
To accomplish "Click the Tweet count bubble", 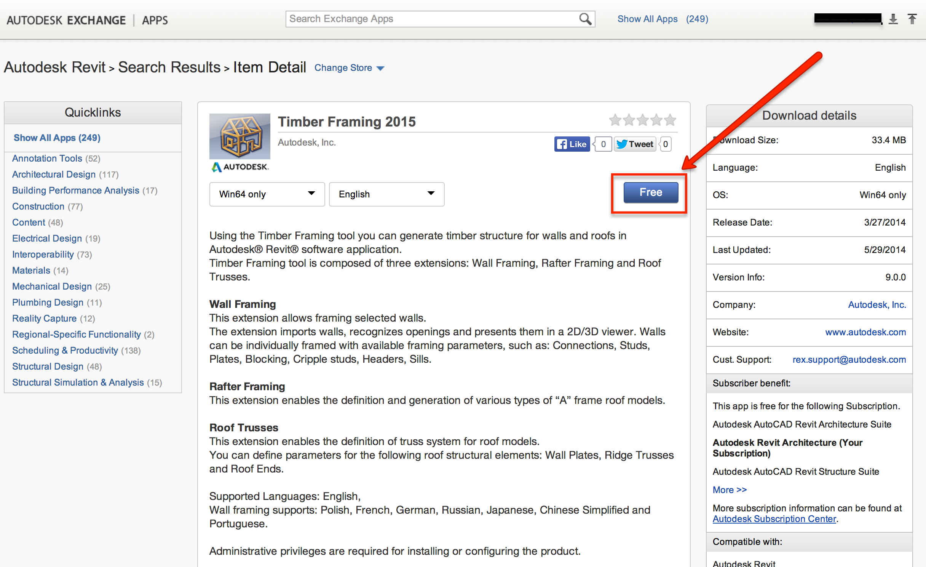I will pos(665,144).
